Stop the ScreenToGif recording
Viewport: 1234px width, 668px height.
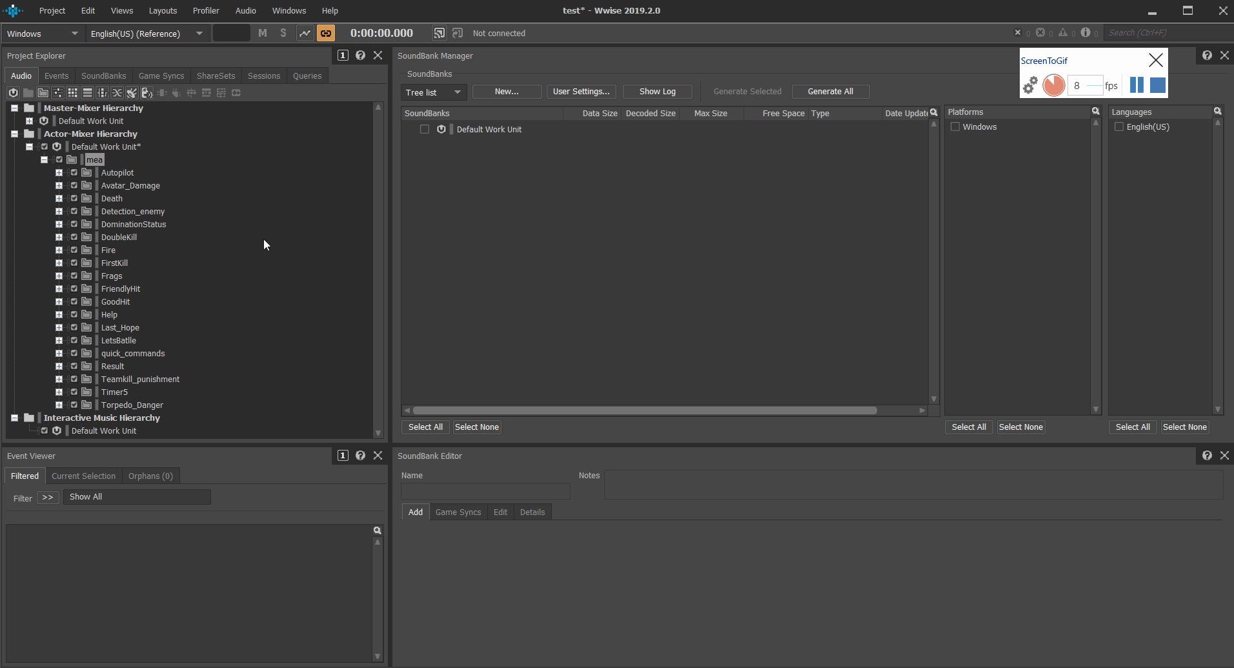click(x=1158, y=85)
